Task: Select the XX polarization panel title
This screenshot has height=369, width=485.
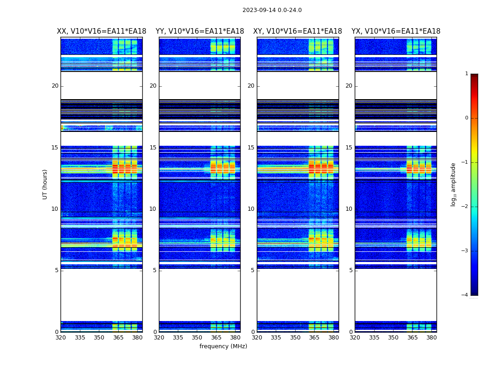Action: click(101, 31)
